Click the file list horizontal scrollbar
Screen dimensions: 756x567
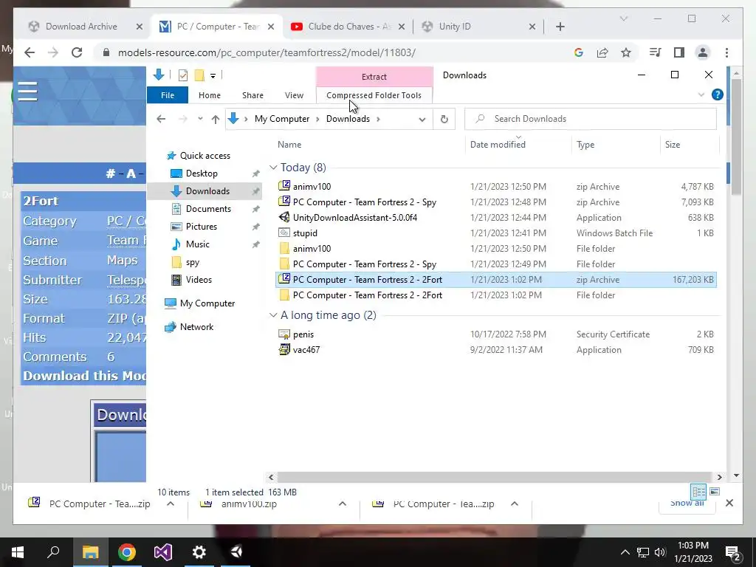[x=495, y=477]
